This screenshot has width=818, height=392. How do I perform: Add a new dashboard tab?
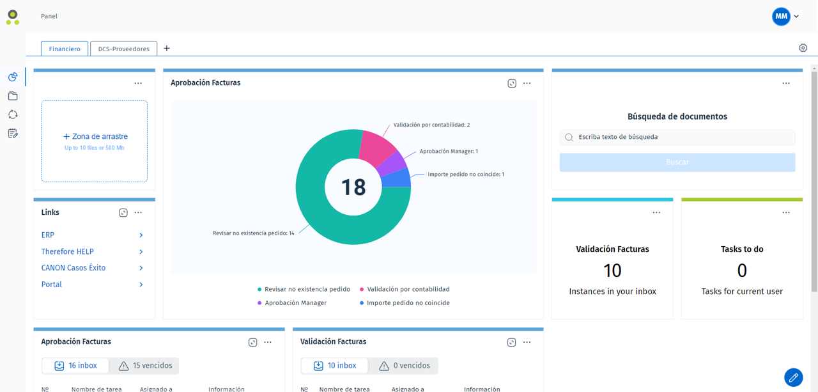click(167, 49)
